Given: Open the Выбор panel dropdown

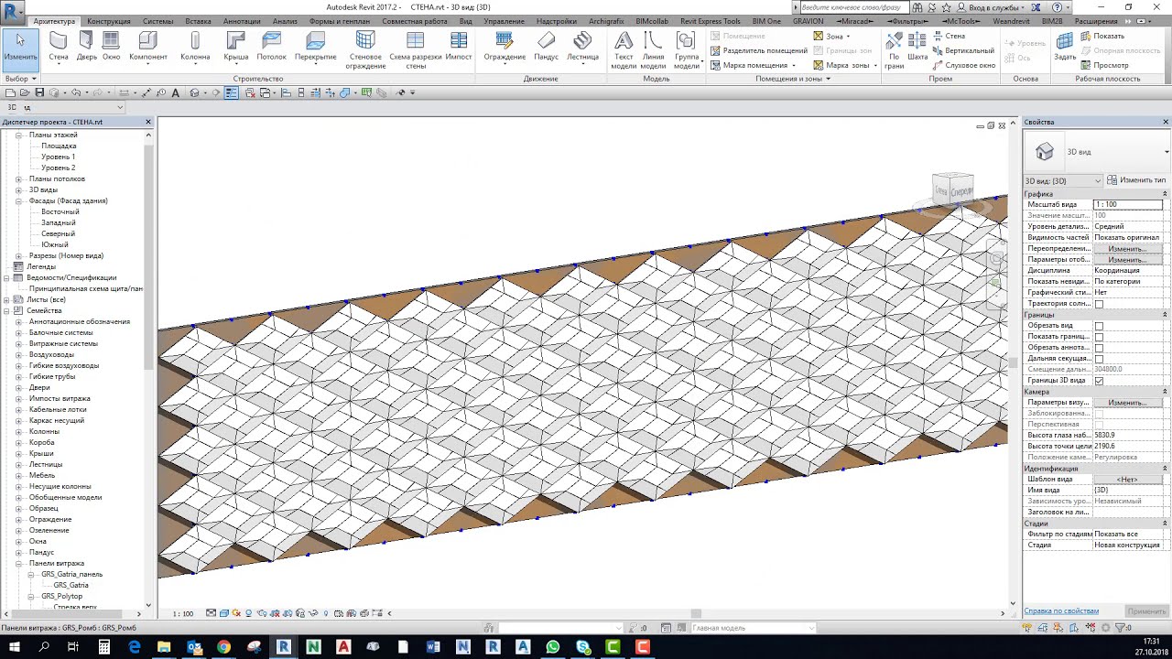Looking at the screenshot, I should [x=20, y=79].
